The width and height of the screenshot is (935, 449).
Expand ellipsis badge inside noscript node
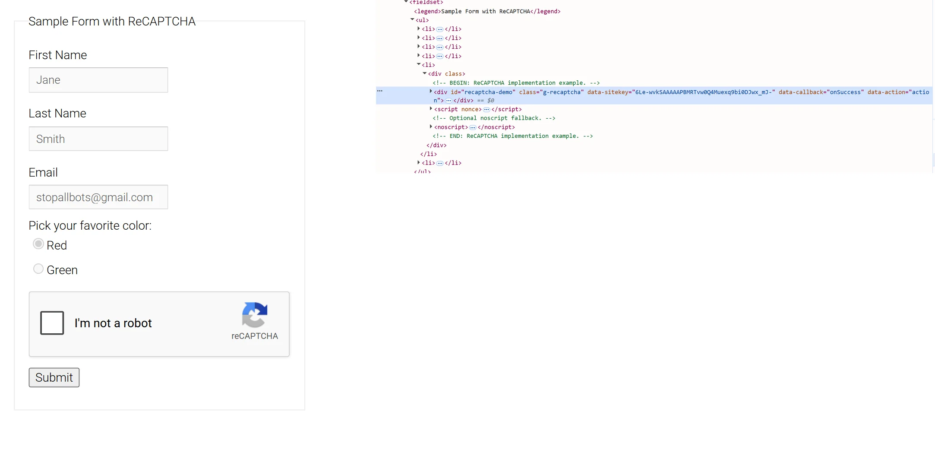(473, 127)
